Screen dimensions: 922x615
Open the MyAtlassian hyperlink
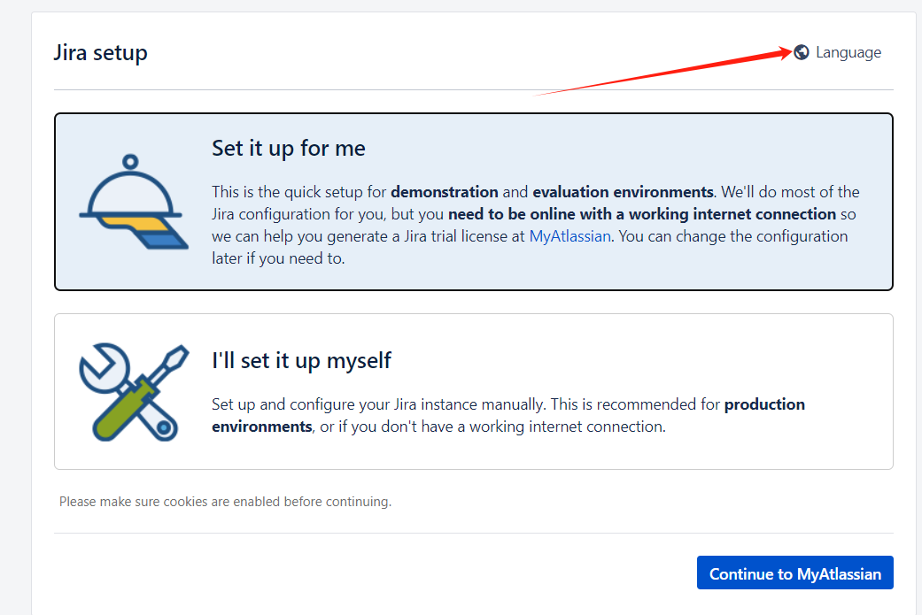point(569,236)
